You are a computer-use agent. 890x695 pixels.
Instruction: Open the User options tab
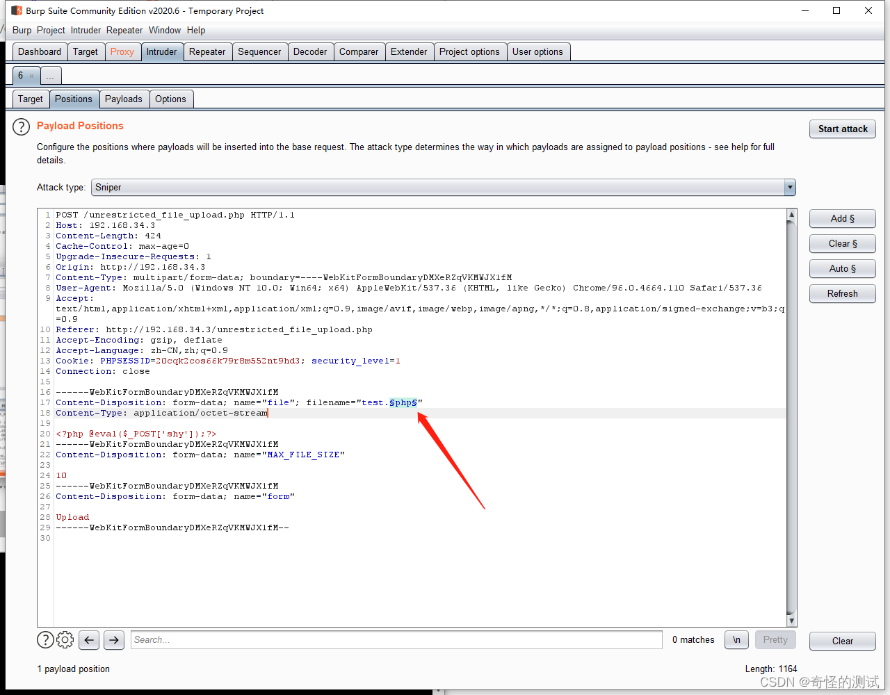[x=537, y=52]
